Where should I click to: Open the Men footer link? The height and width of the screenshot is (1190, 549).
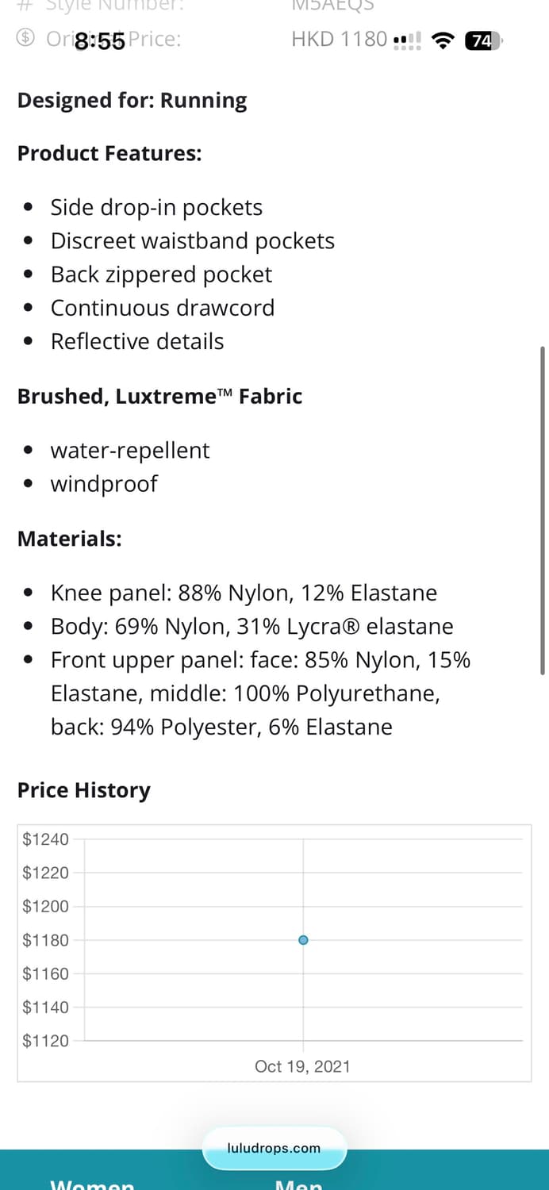point(298,1184)
